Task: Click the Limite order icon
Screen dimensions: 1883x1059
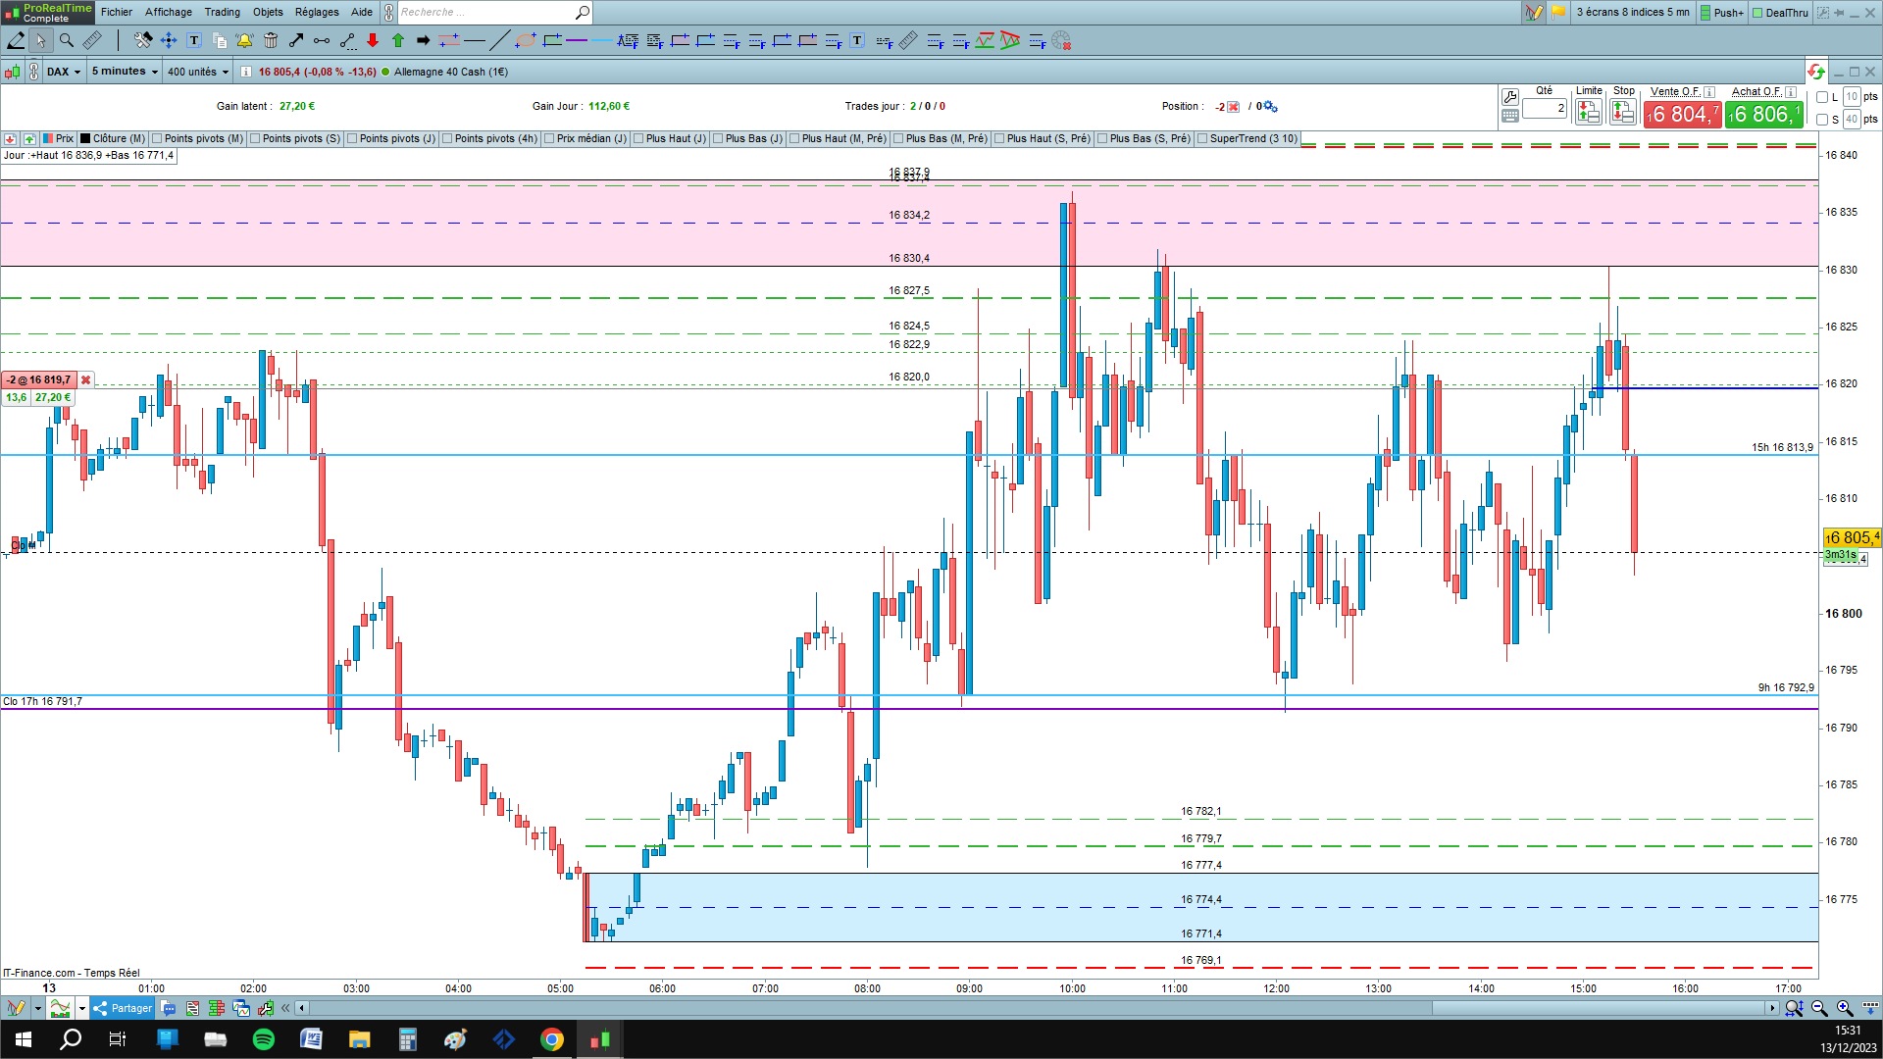Action: tap(1588, 113)
